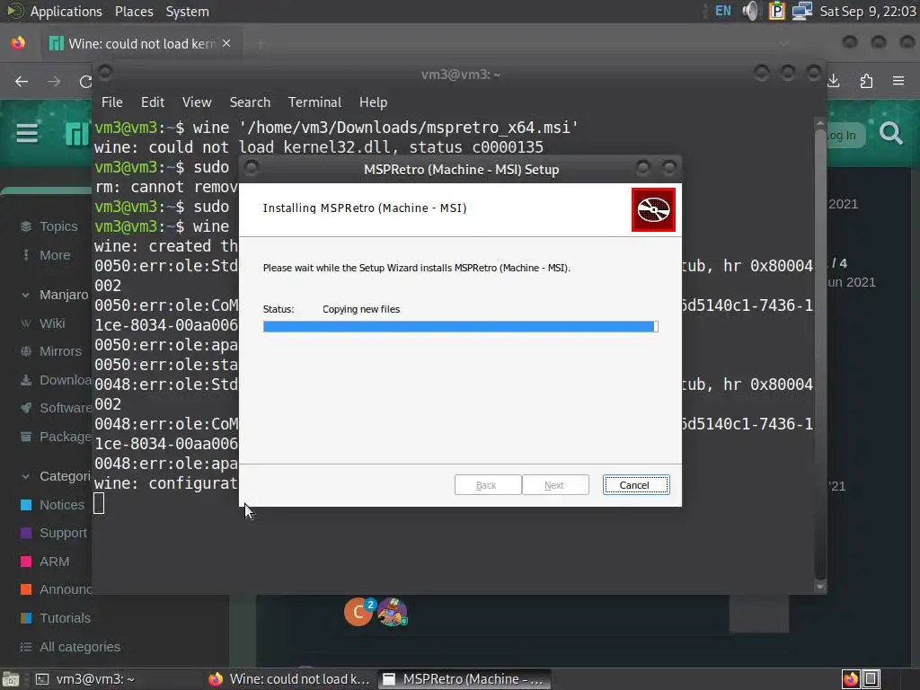This screenshot has height=690, width=920.
Task: Click the orange 'C' user avatar
Action: pos(358,613)
